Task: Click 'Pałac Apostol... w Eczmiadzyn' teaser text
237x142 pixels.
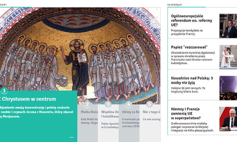Action: [110, 125]
